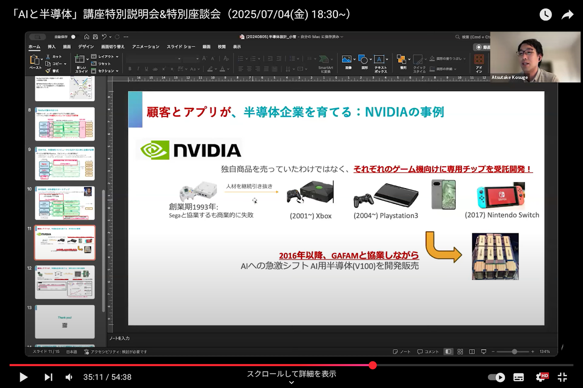Viewport: 583px width, 388px height.
Task: Select slide 8 thumbnail
Action: tap(65, 124)
